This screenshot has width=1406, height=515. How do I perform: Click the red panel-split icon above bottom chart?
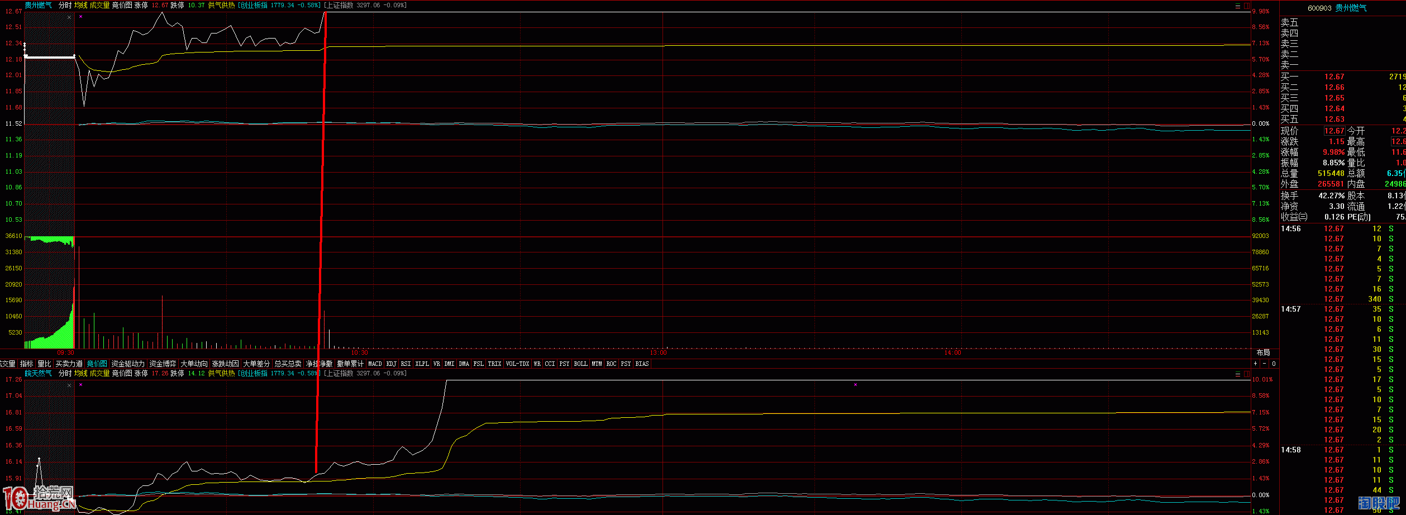(x=1246, y=374)
